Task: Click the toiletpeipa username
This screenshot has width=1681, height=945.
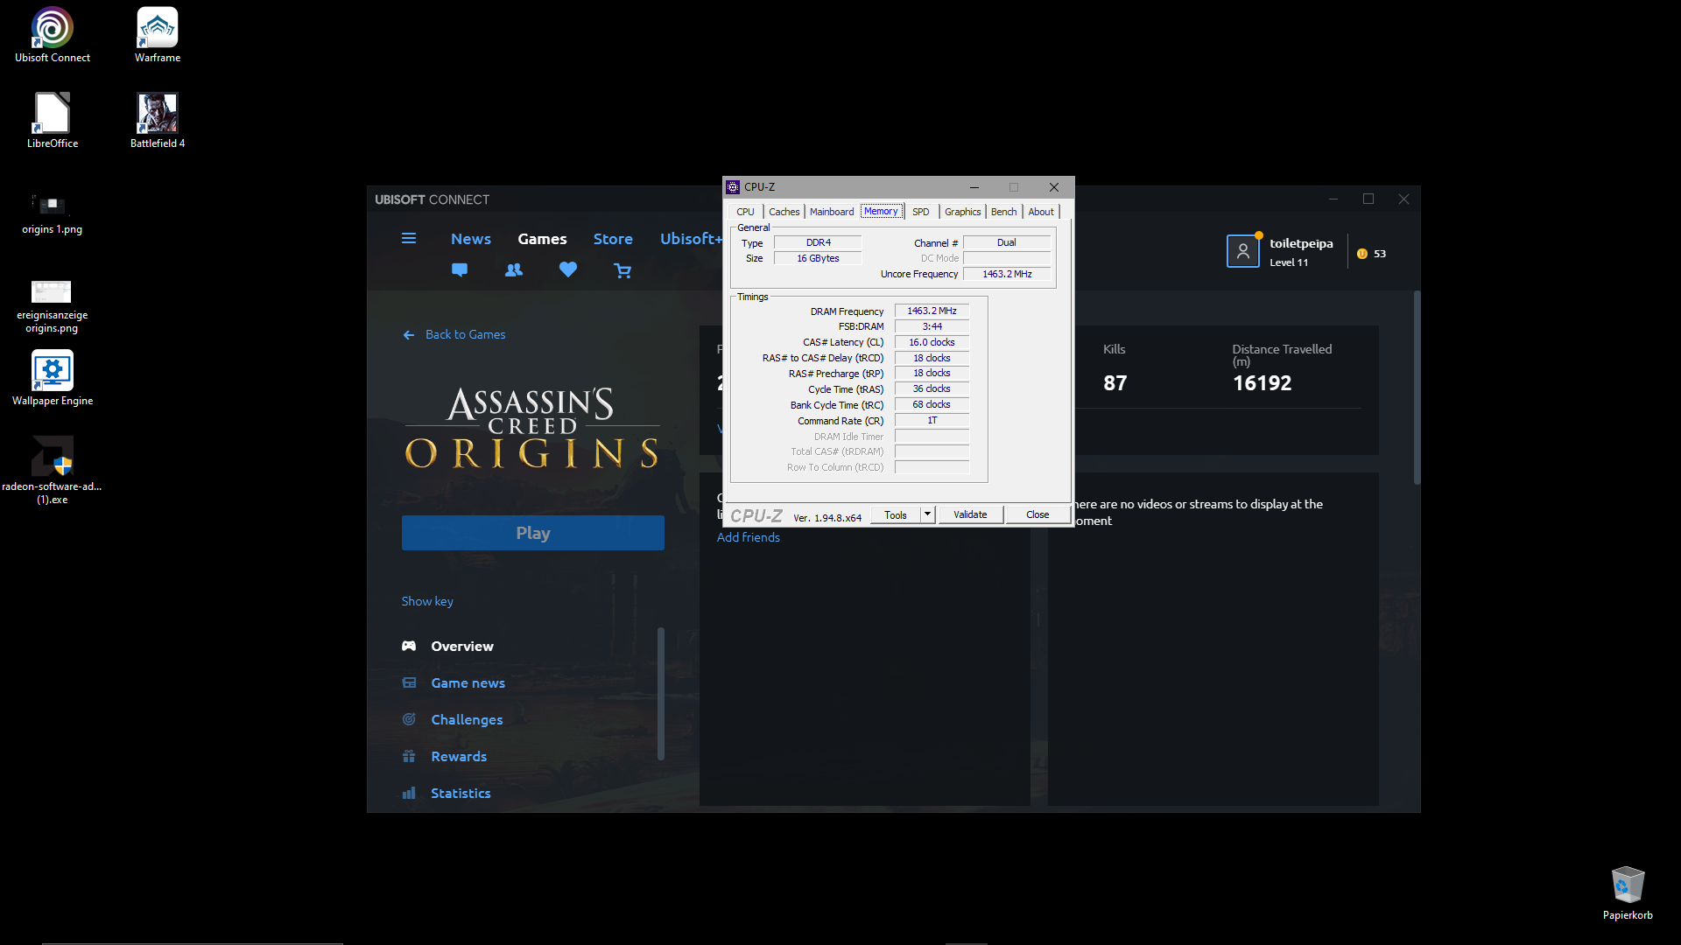Action: click(x=1301, y=243)
